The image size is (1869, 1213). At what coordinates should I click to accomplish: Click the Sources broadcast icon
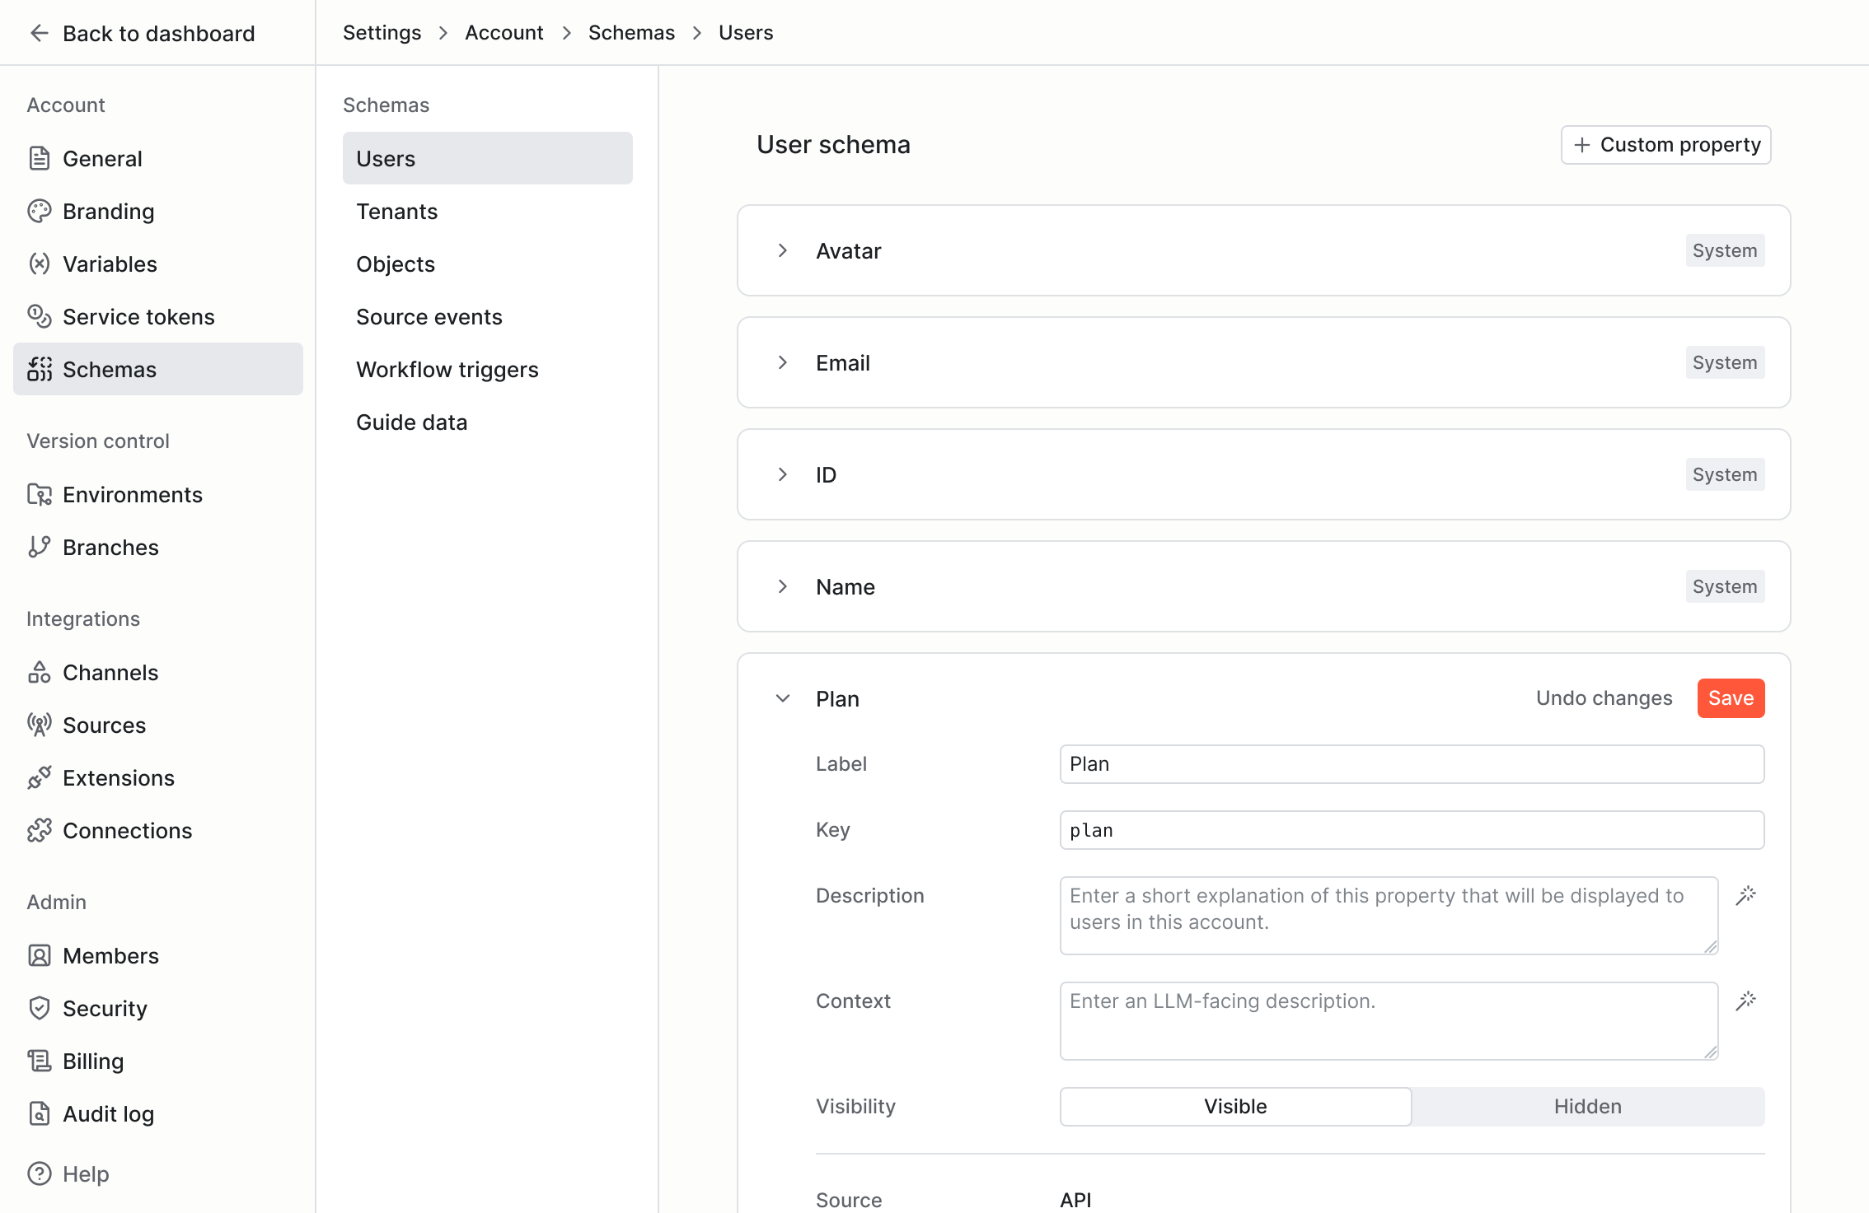point(39,725)
